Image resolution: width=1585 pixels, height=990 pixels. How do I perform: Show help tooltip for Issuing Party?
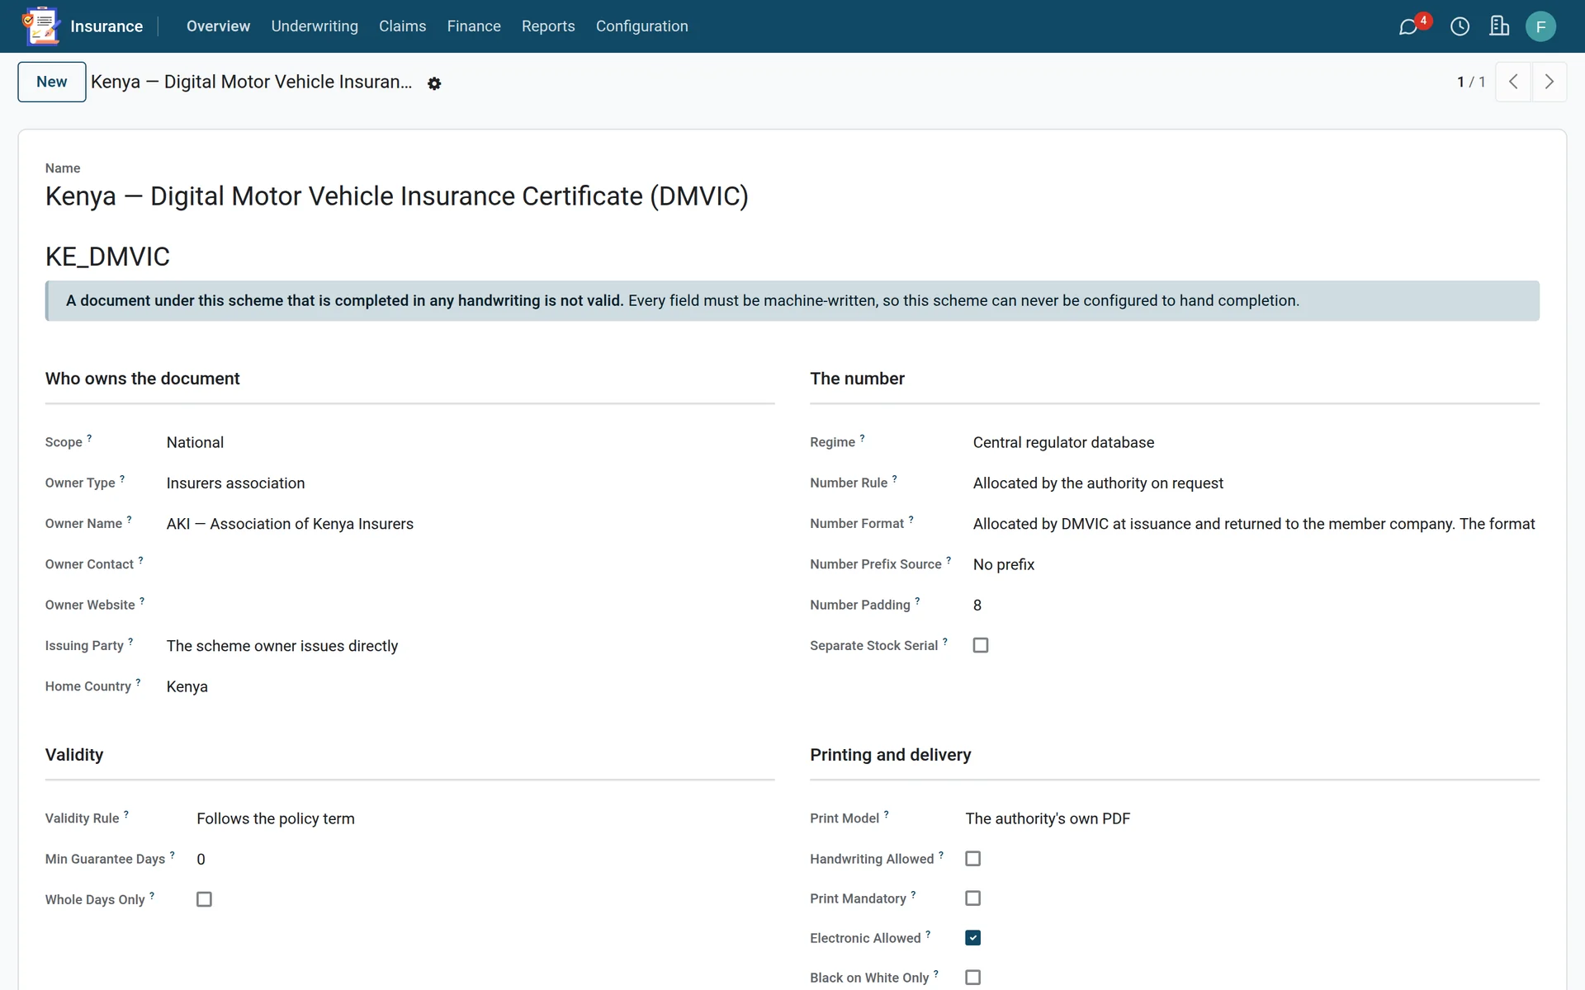tap(130, 641)
